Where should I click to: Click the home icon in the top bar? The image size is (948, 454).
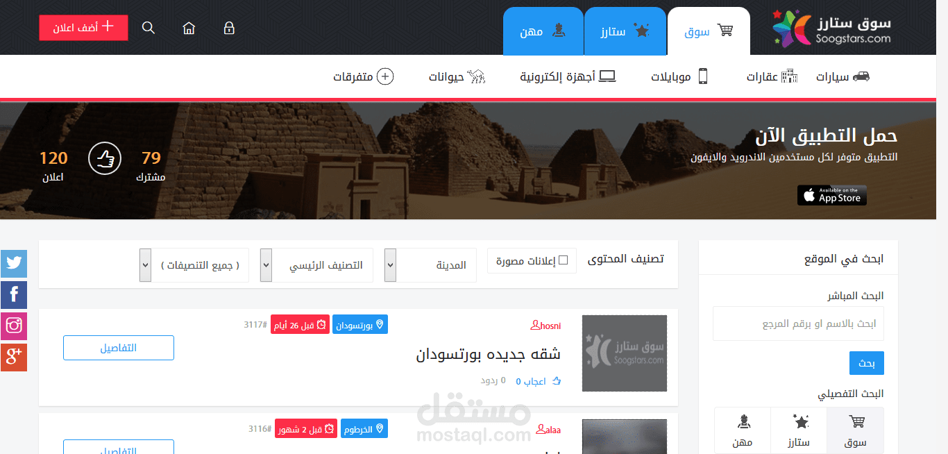[189, 28]
